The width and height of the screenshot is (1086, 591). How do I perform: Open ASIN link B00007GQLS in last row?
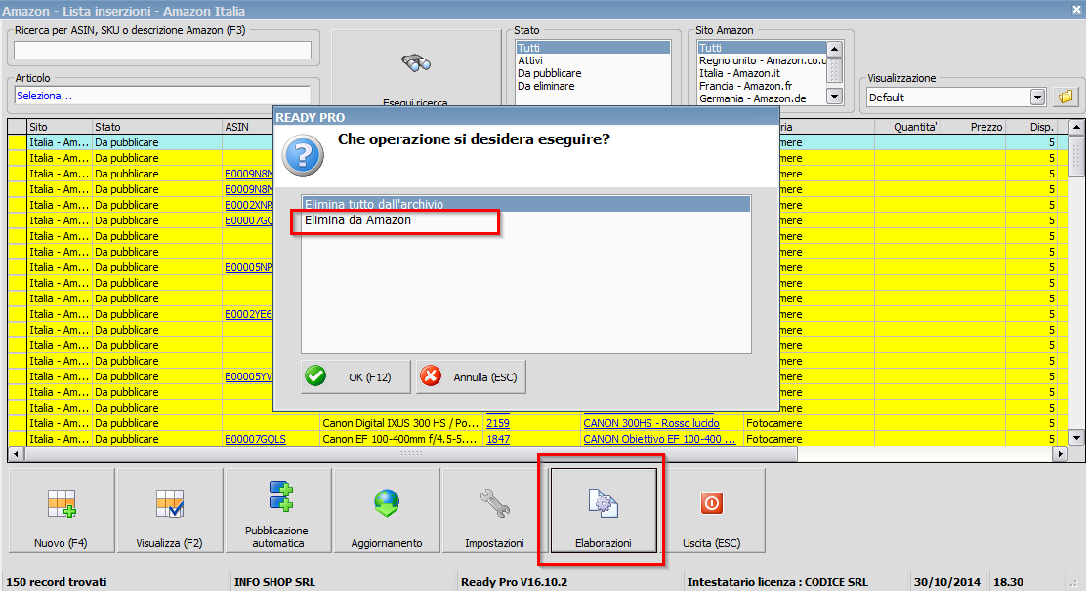pos(255,439)
